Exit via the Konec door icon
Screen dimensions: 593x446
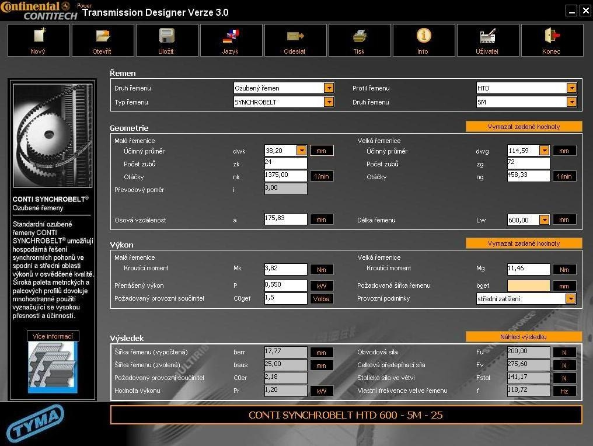[x=552, y=40]
